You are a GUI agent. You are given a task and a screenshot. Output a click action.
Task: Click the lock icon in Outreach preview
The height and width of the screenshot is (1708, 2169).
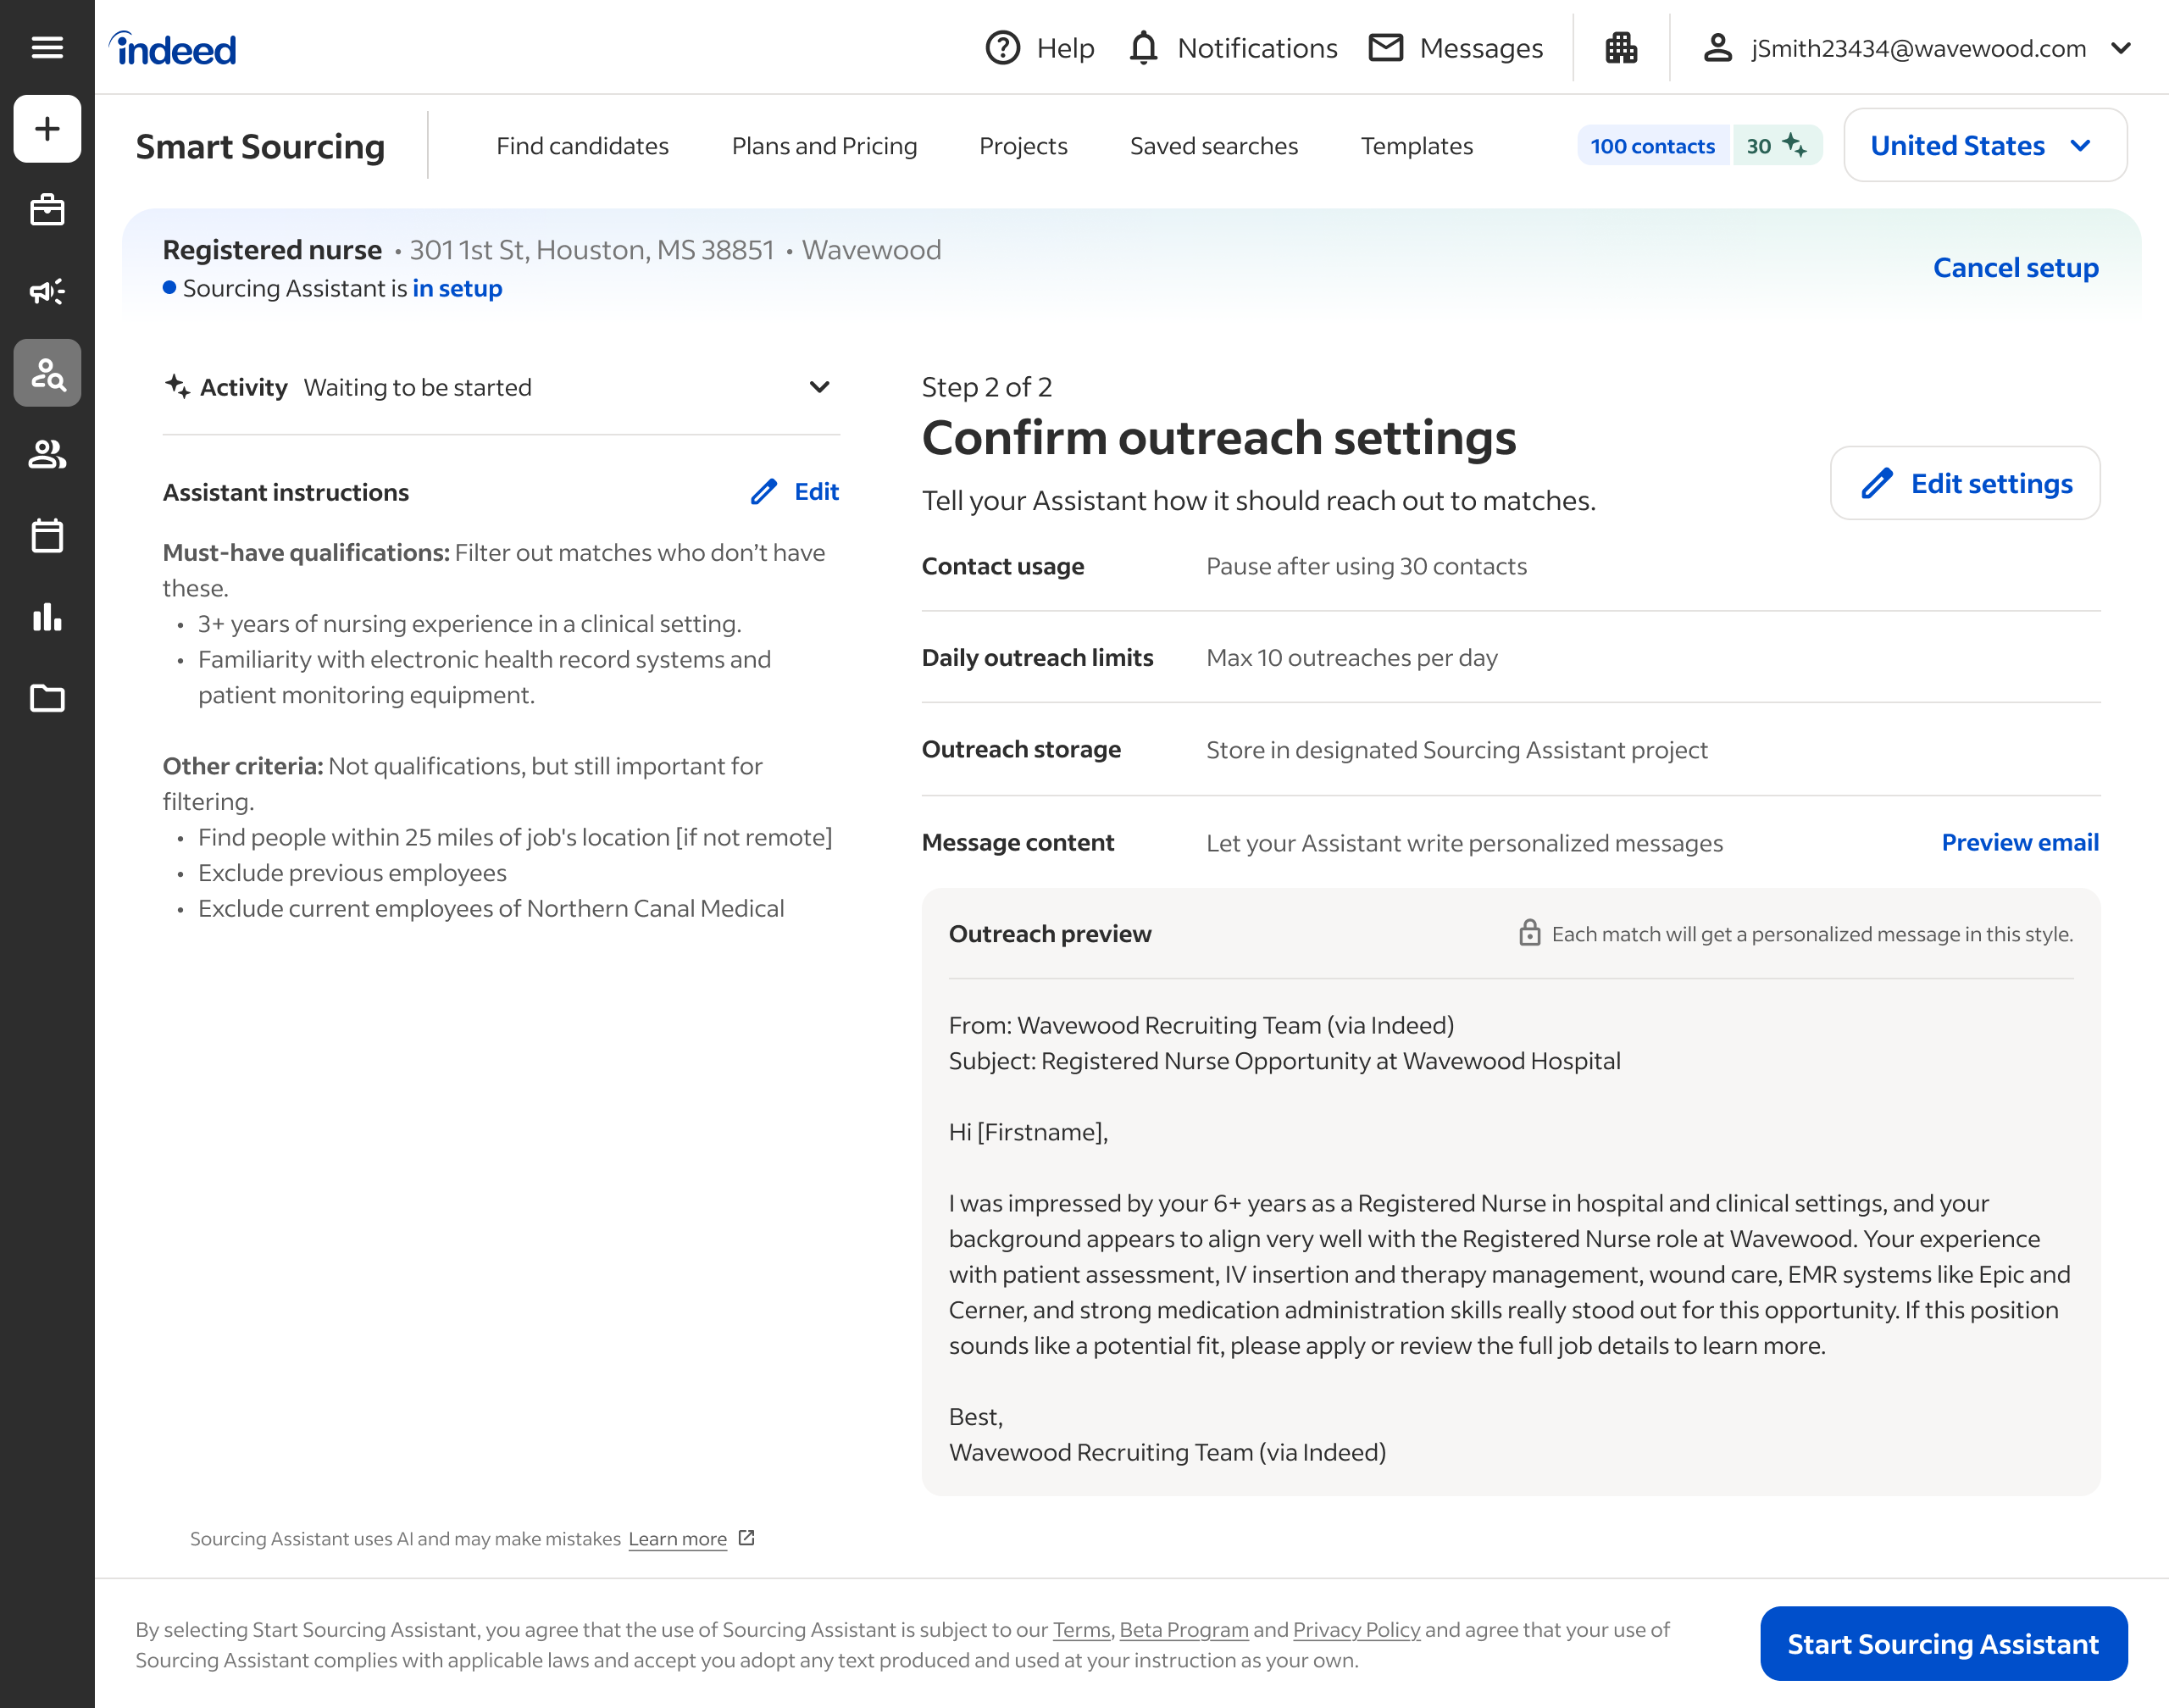1530,933
